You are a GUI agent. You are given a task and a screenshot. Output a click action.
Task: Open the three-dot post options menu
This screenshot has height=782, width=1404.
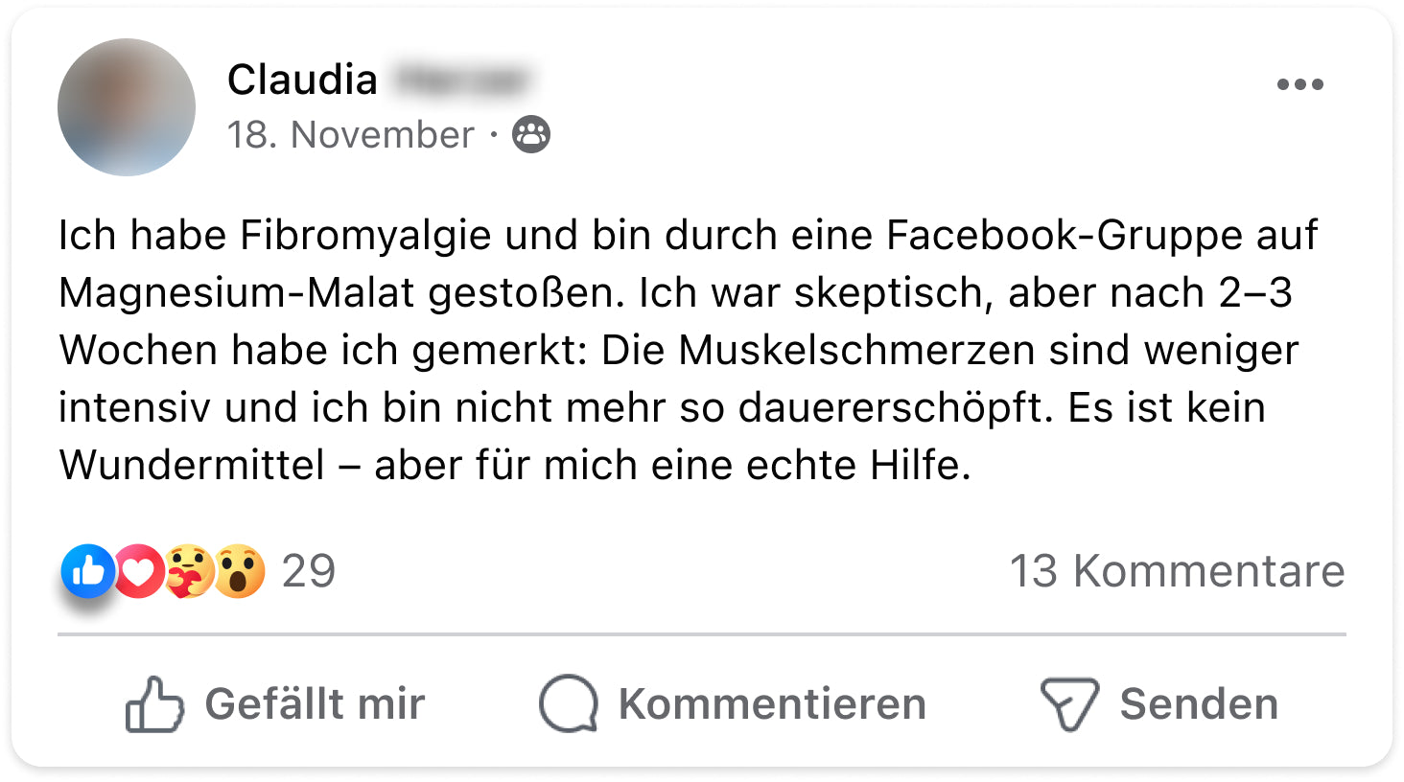coord(1299,84)
